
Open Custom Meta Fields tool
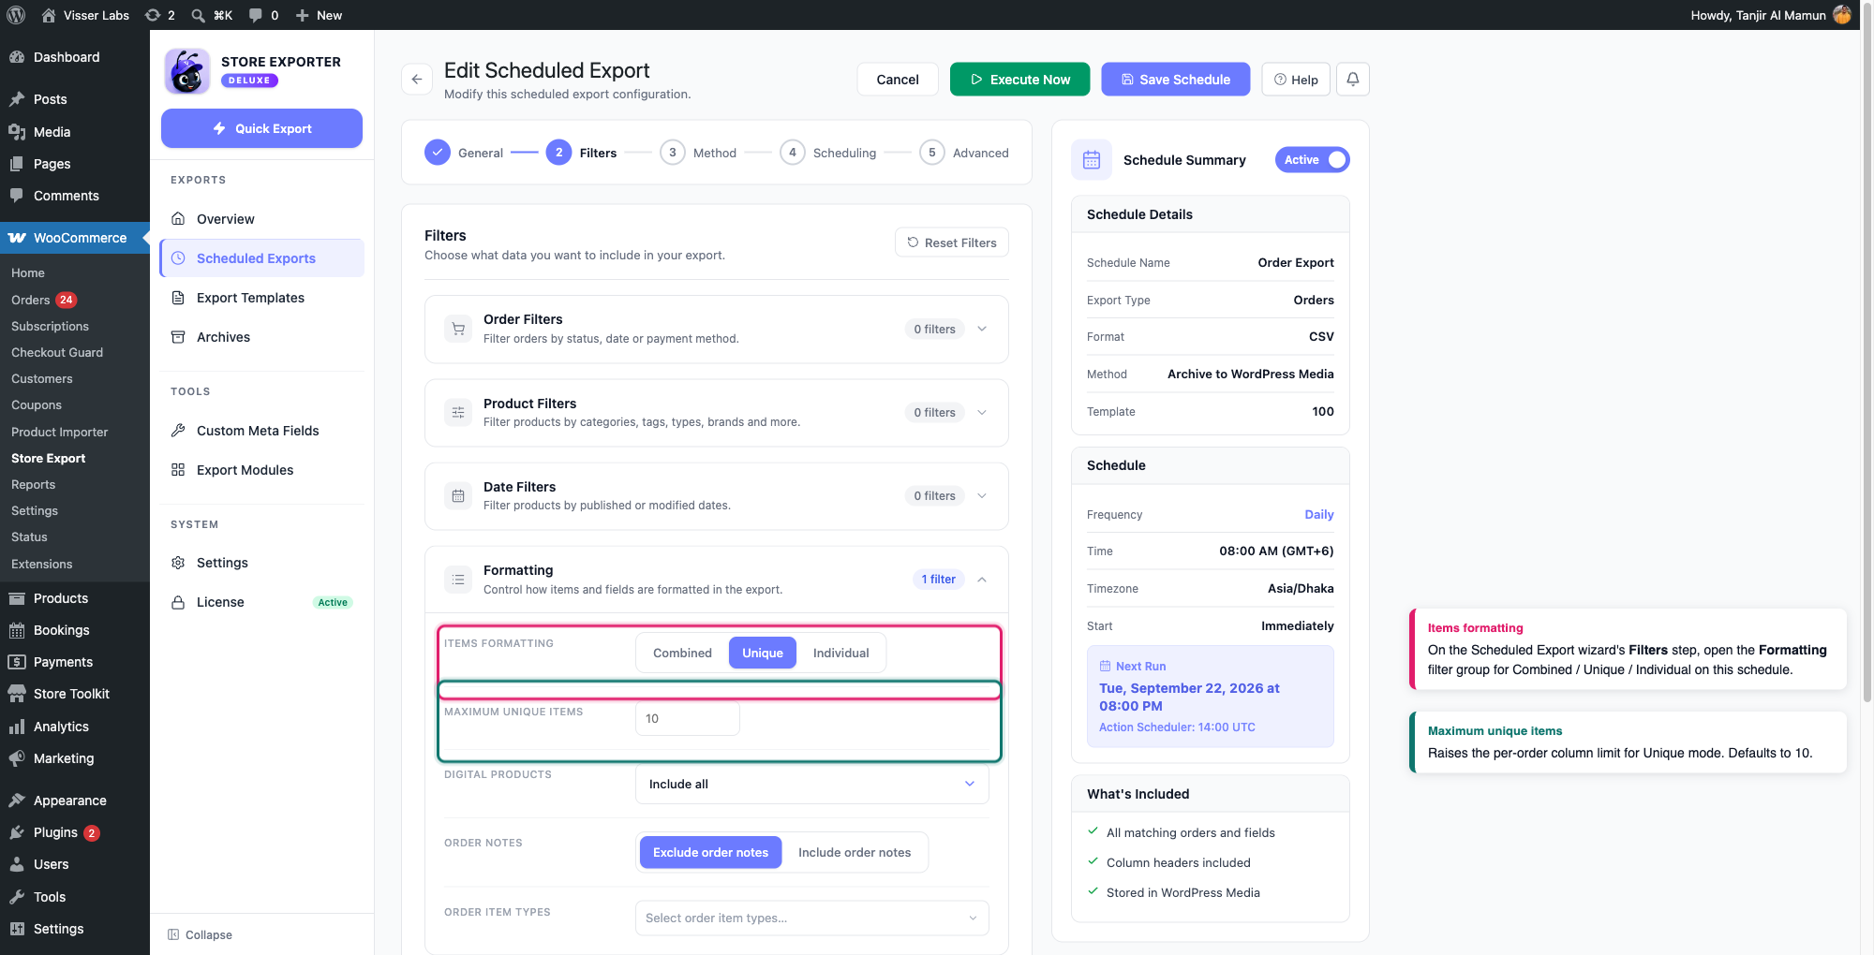click(261, 431)
